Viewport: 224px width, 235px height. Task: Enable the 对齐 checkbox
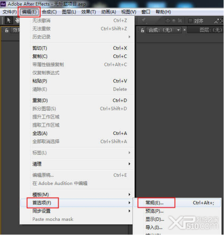tap(190, 21)
